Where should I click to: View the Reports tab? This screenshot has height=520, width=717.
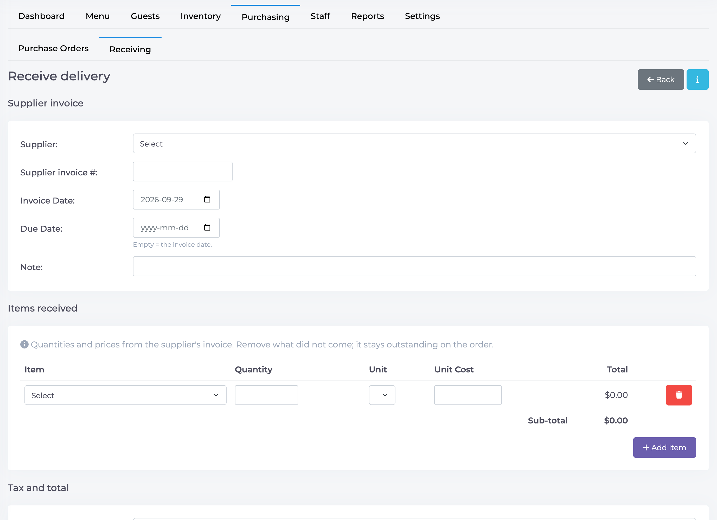[x=367, y=16]
